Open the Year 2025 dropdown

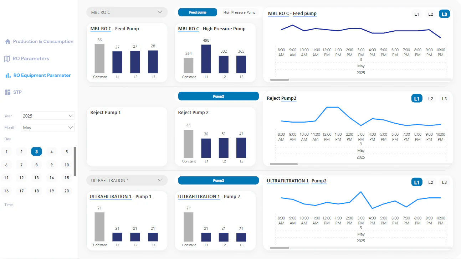[x=48, y=116]
